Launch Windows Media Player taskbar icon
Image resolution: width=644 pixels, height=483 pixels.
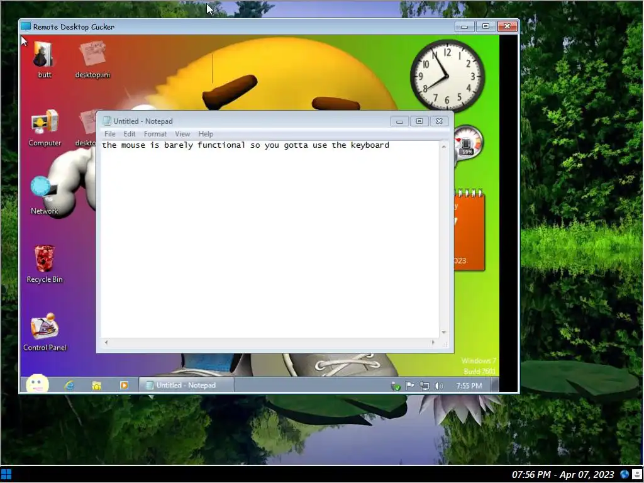124,386
